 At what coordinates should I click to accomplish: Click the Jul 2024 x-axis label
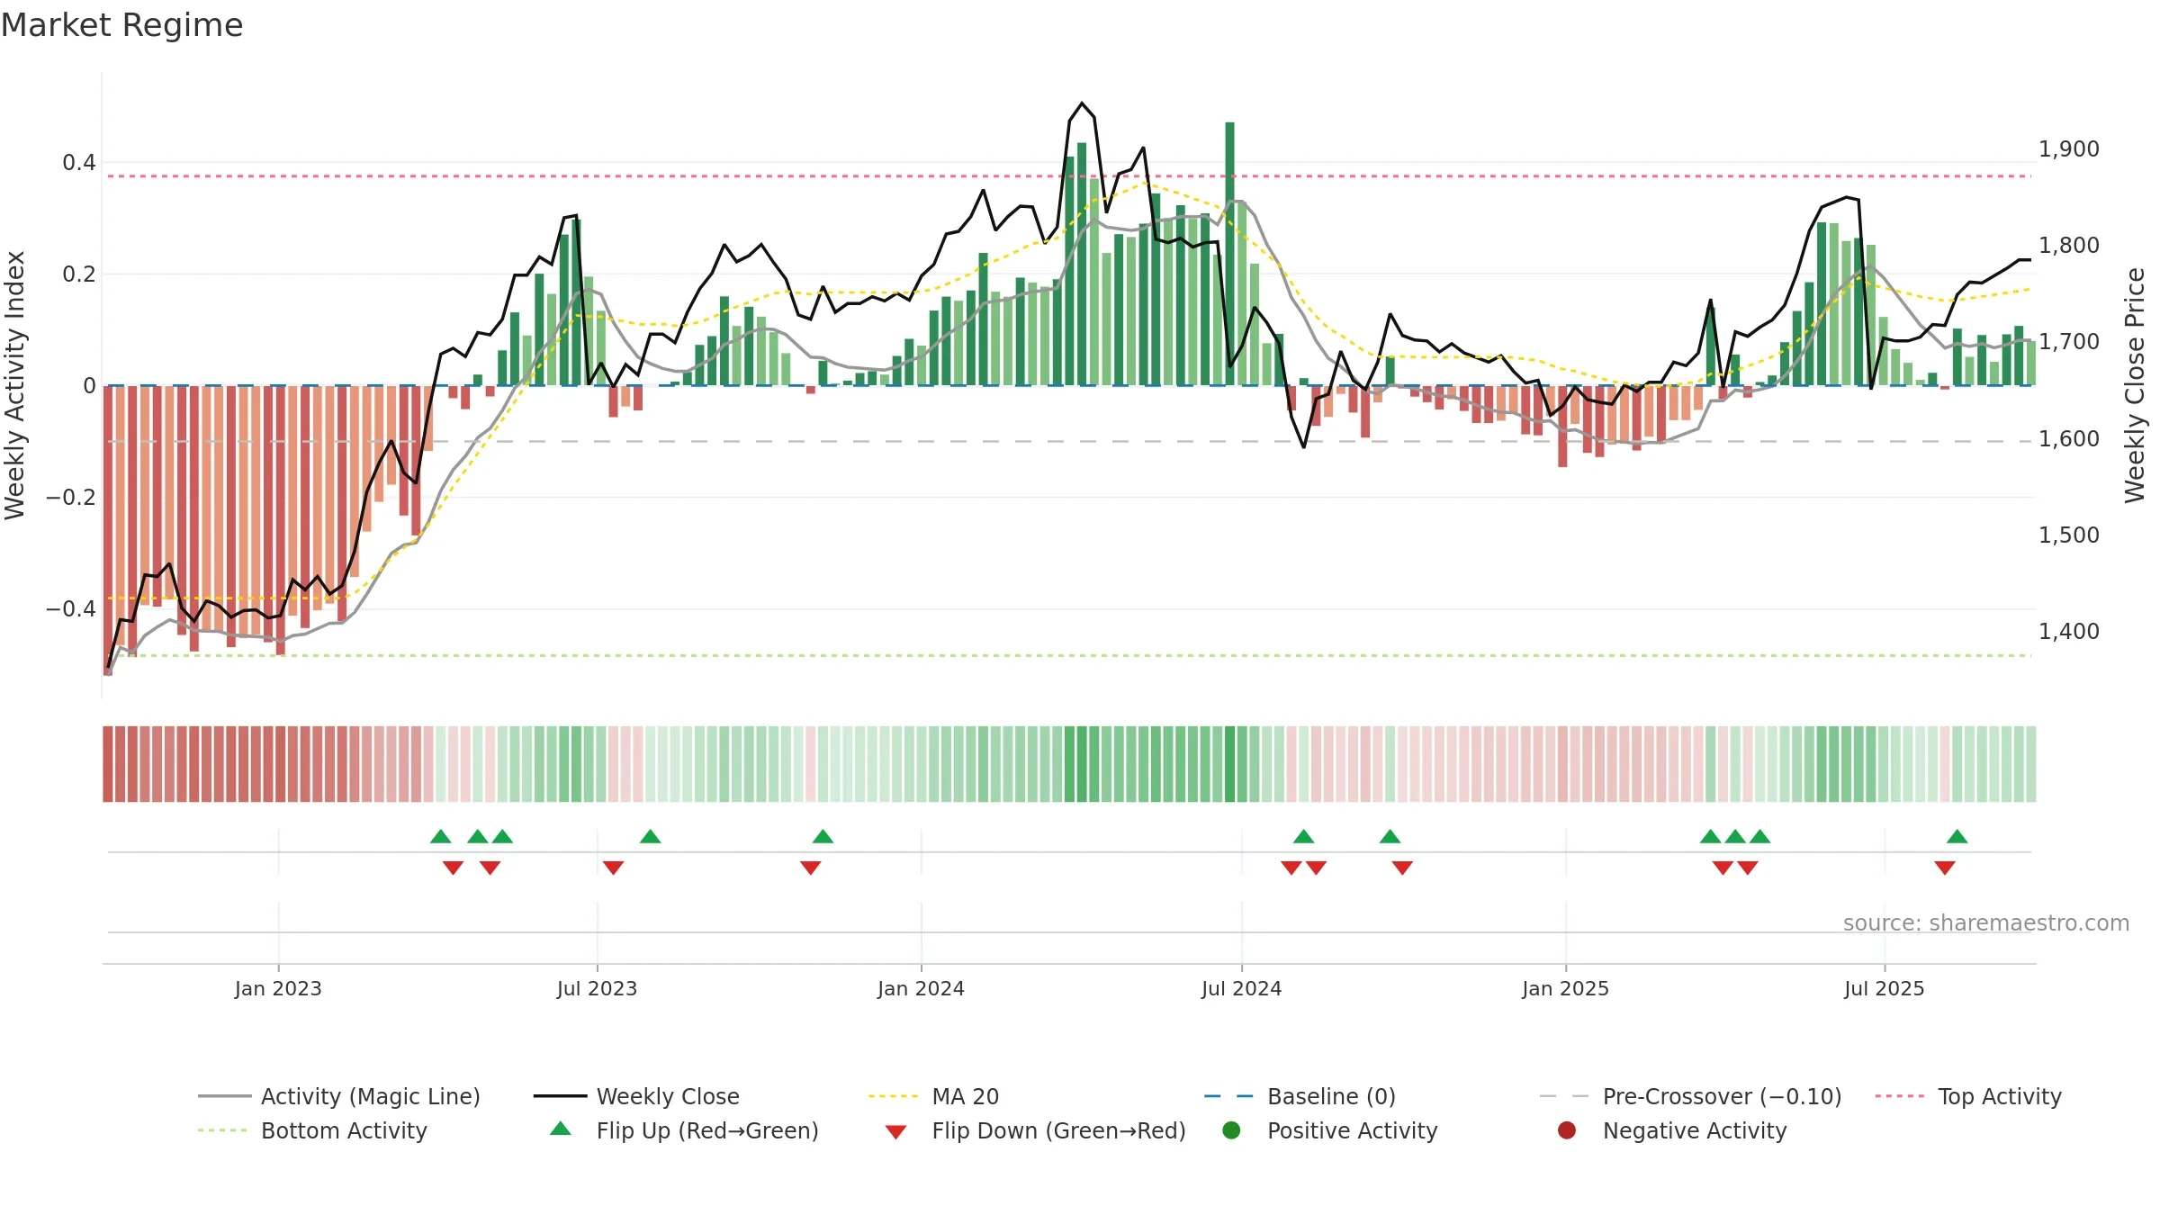(1241, 988)
